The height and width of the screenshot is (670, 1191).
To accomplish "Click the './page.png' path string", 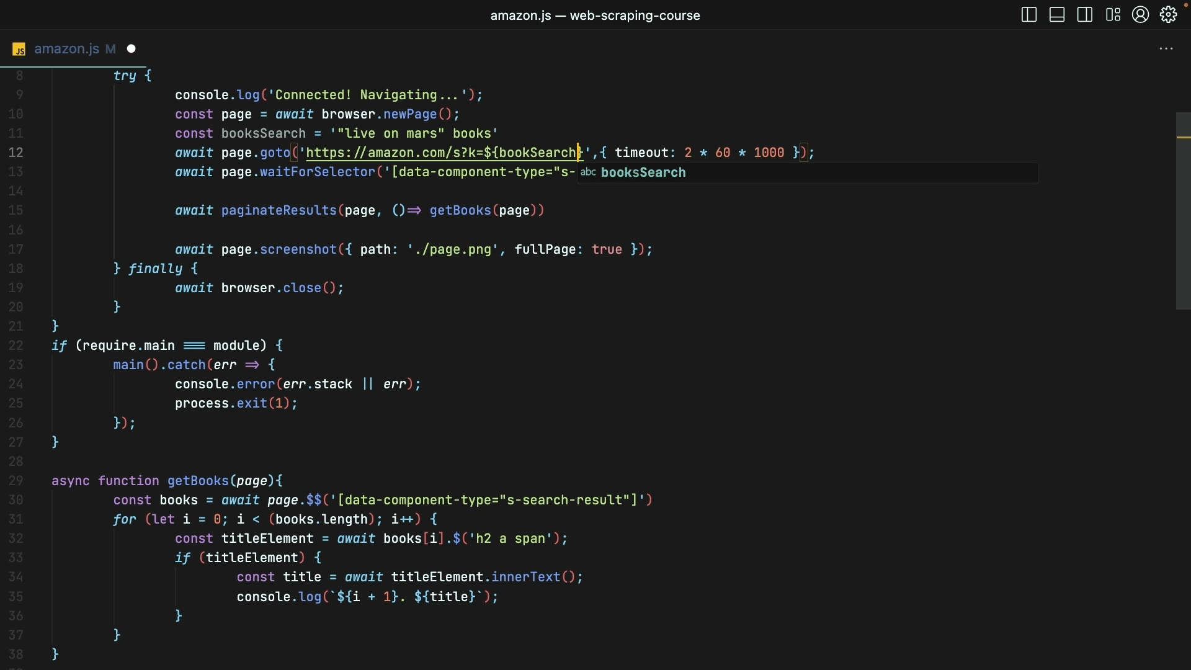I will [x=453, y=249].
